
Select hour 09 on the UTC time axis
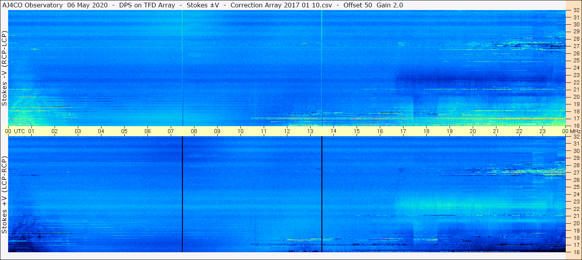coord(217,131)
